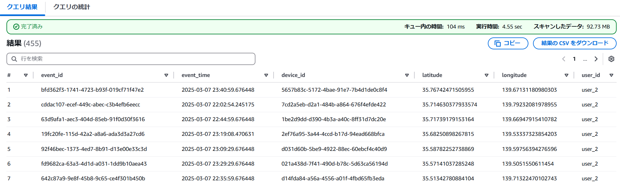
Task: Click longitude value 139.53337323854203
Action: tap(530, 134)
